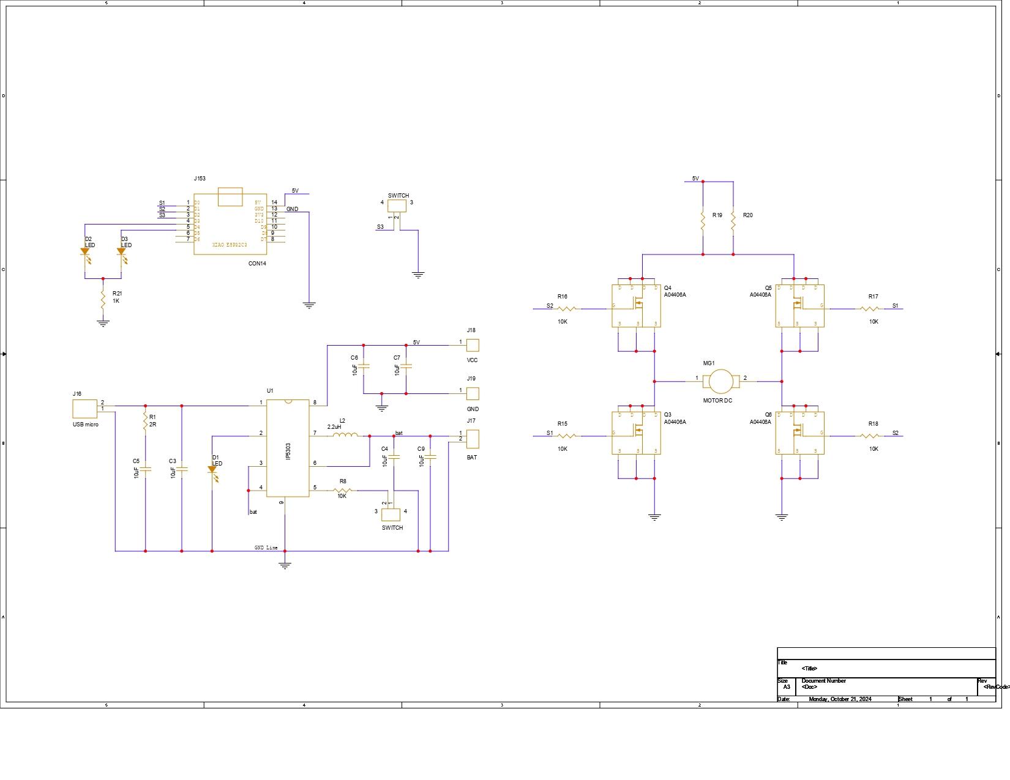Select inductor L2 2.2uH
This screenshot has height=780, width=1010.
(346, 435)
